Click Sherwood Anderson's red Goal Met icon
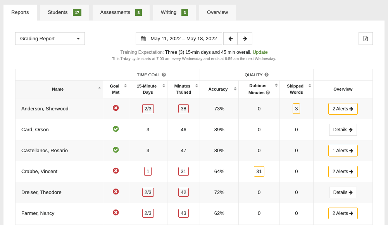388x225 pixels. [x=116, y=108]
